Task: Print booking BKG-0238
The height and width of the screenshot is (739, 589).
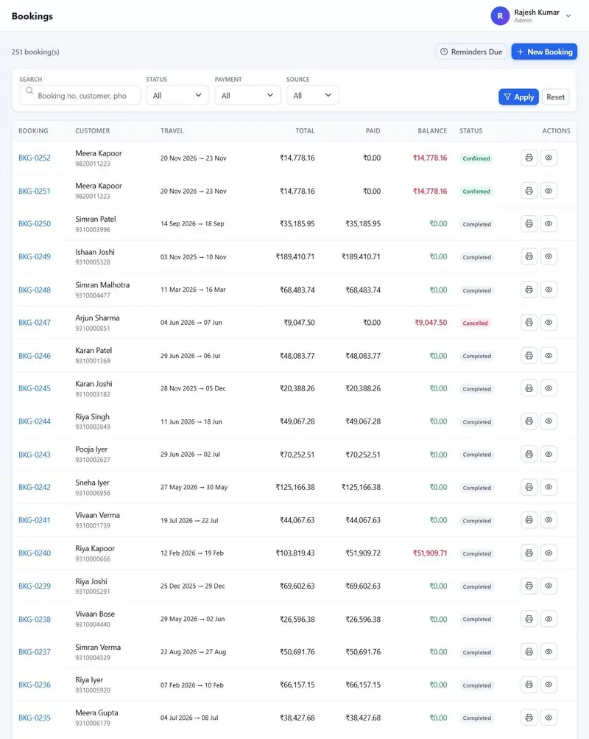Action: 529,619
